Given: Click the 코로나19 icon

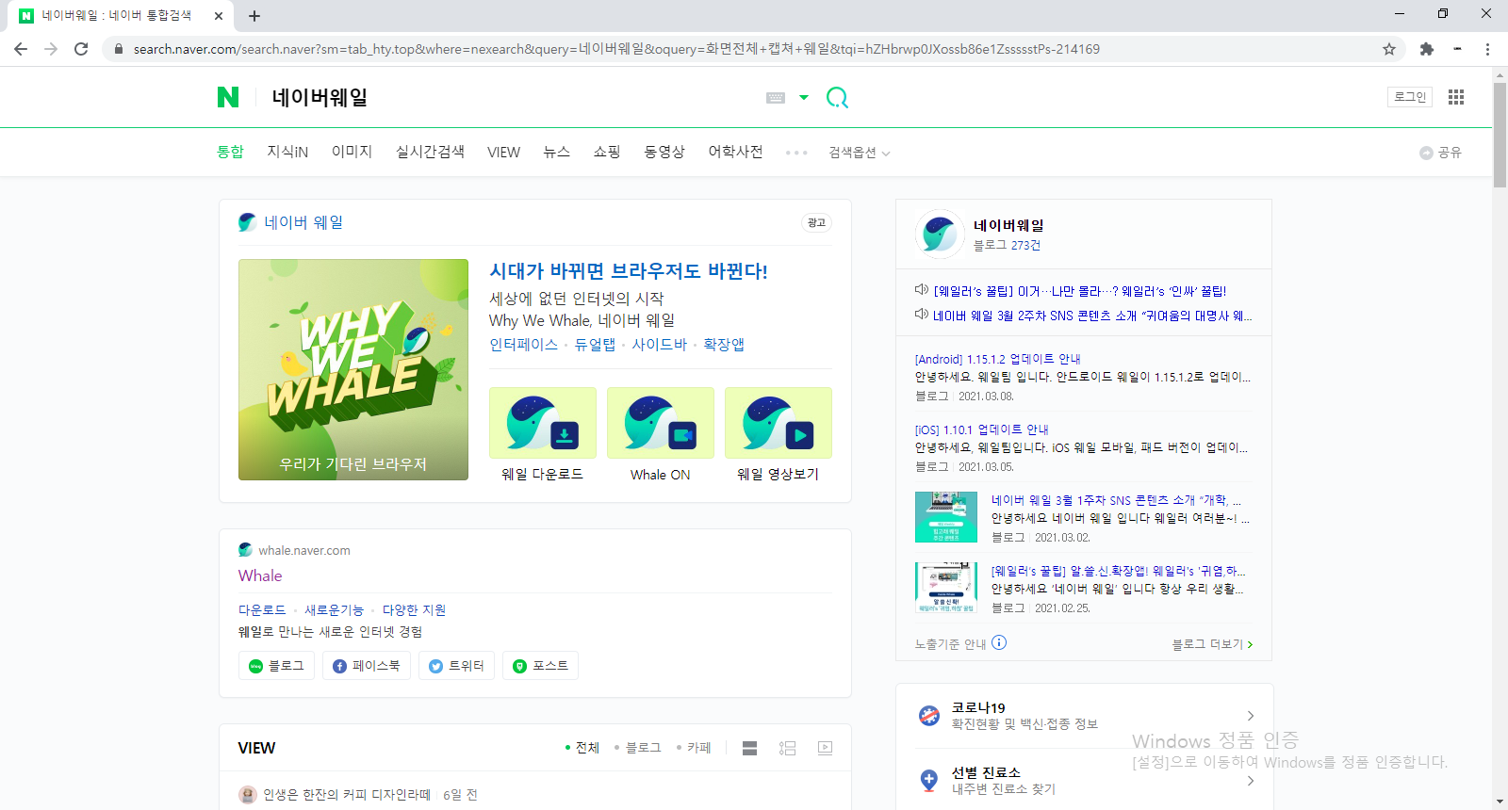Looking at the screenshot, I should click(x=929, y=716).
